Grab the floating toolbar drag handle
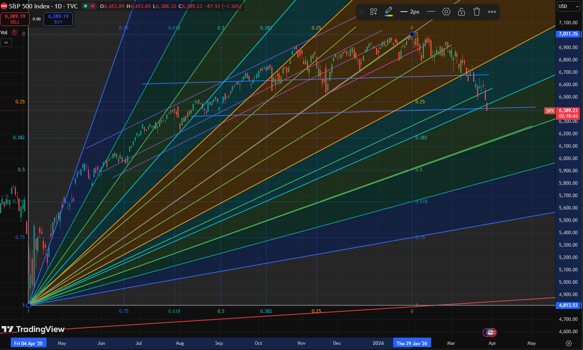This screenshot has height=350, width=583. click(x=362, y=12)
